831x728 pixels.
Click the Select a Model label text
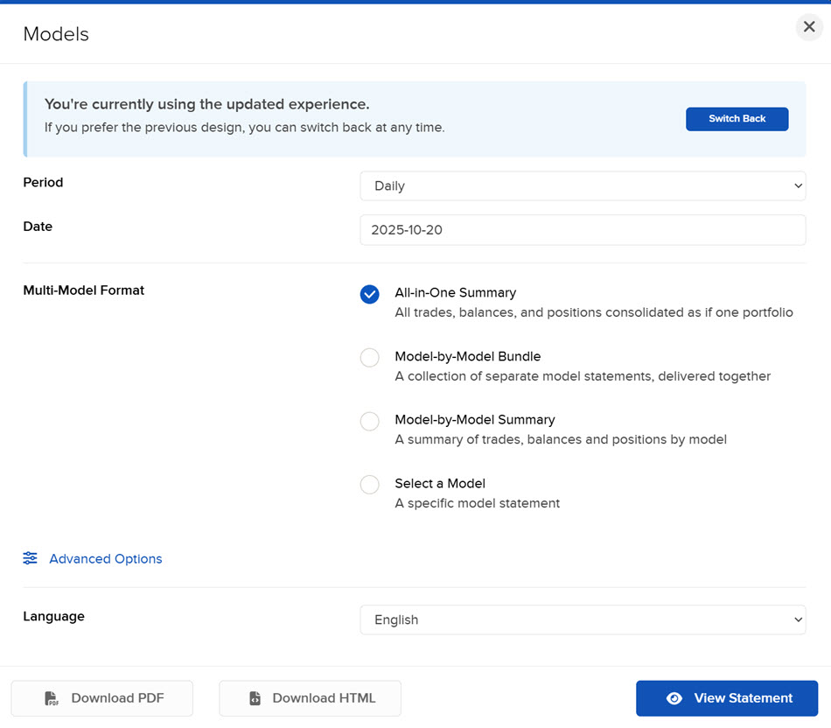(x=440, y=483)
